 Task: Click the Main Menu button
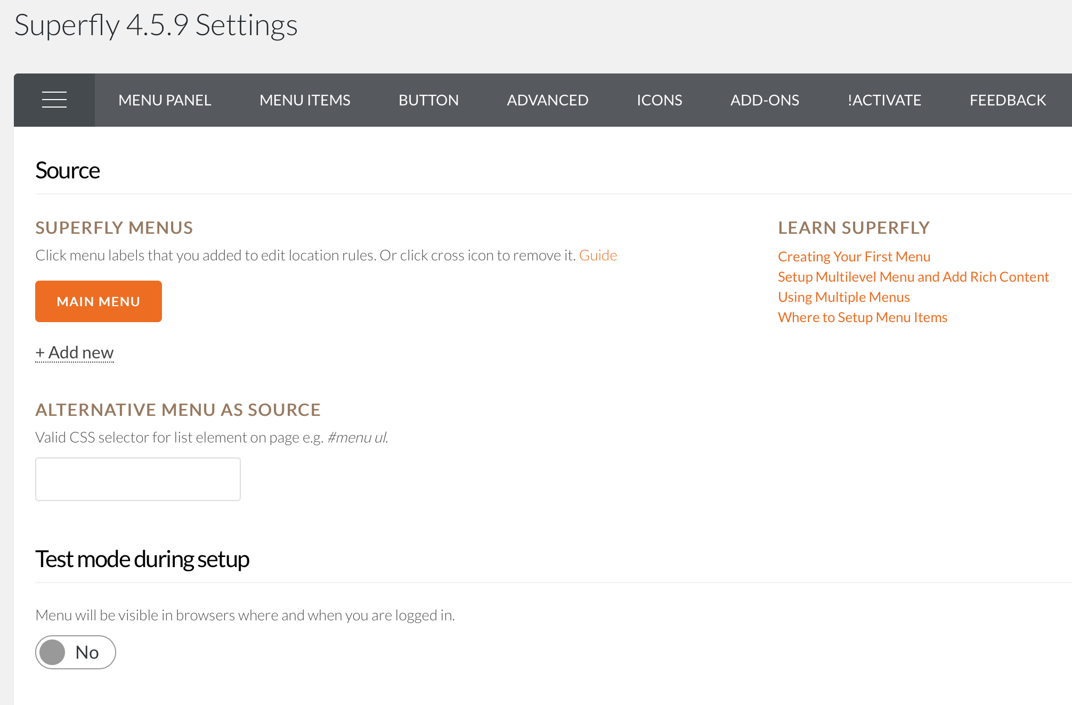tap(99, 301)
